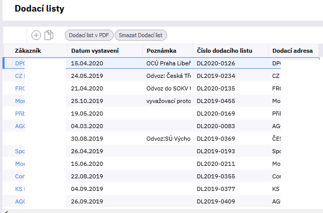Sort by the 'Datum vystavení' column header

(x=95, y=51)
